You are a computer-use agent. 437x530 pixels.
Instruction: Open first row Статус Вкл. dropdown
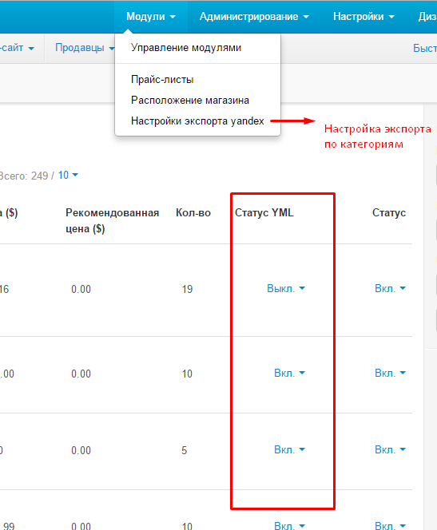point(390,288)
